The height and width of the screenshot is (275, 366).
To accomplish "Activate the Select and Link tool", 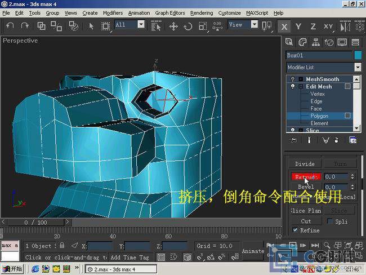I will 42,26.
